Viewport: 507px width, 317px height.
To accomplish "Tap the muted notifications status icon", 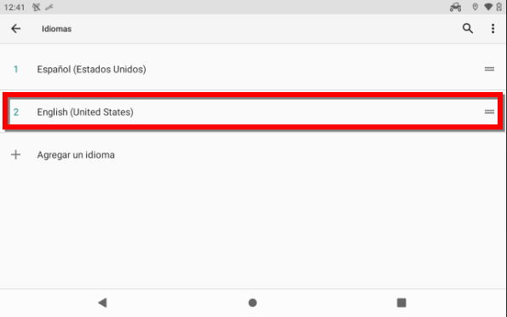I will tap(36, 7).
